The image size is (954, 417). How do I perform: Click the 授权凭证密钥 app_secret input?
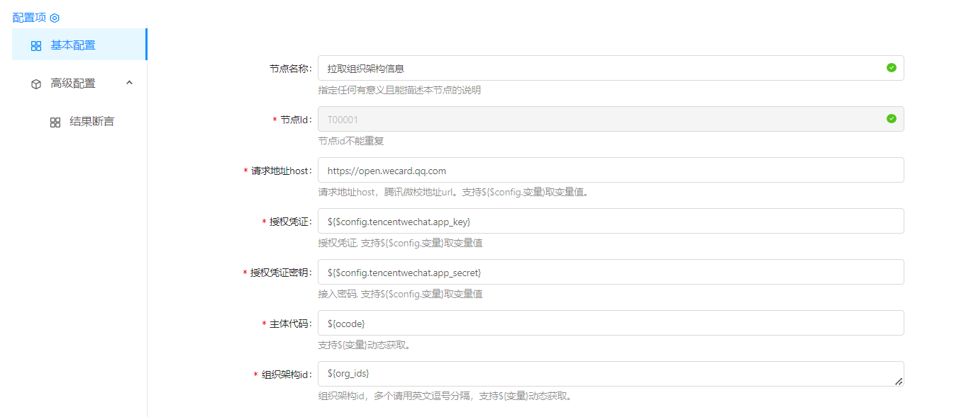click(610, 273)
